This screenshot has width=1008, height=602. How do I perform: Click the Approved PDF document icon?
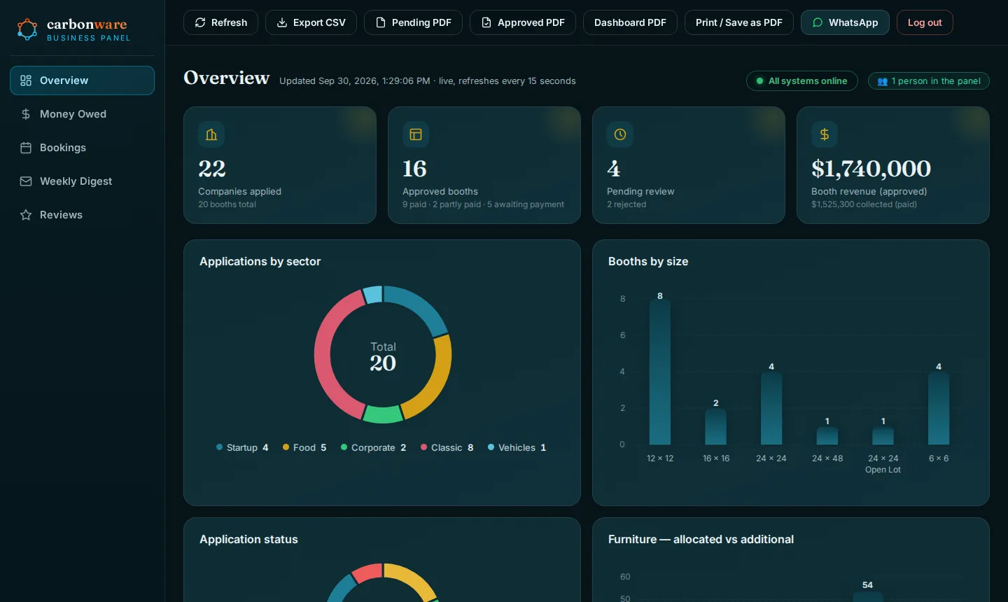486,22
